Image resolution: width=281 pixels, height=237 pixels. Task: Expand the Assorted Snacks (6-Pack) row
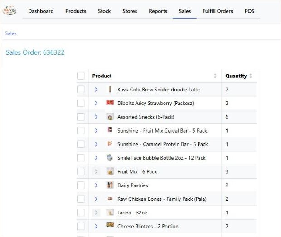pos(96,117)
